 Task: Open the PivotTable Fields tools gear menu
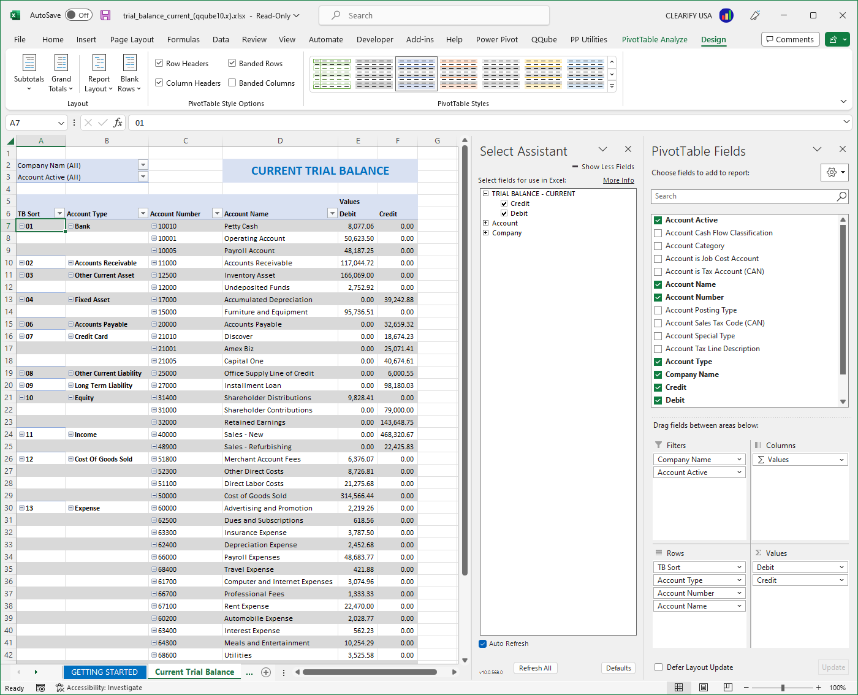[x=834, y=172]
